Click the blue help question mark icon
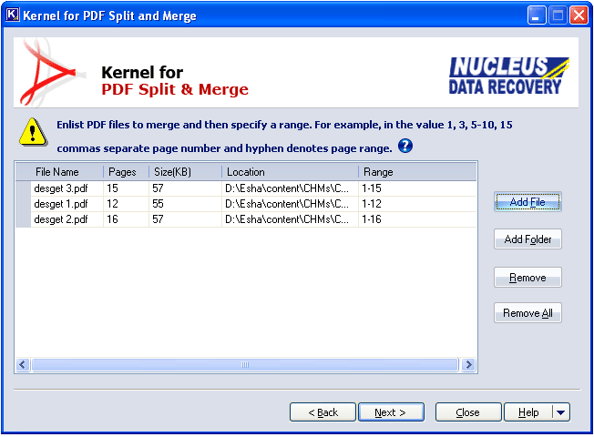 click(405, 146)
